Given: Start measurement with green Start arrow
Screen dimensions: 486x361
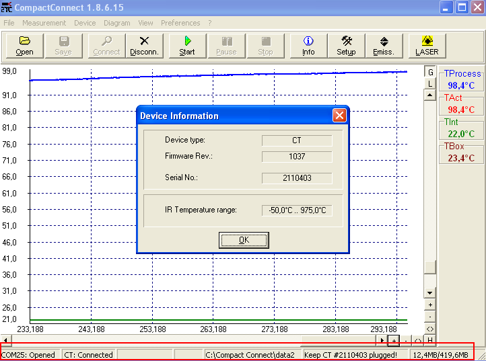Looking at the screenshot, I should click(187, 46).
